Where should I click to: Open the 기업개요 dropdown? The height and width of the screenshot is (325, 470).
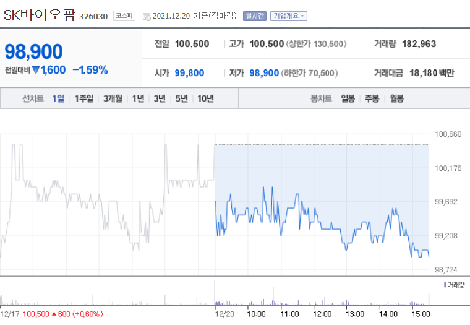pos(289,16)
